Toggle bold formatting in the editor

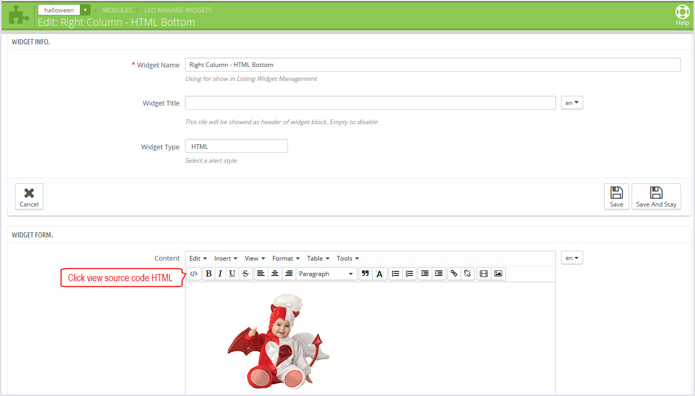209,273
